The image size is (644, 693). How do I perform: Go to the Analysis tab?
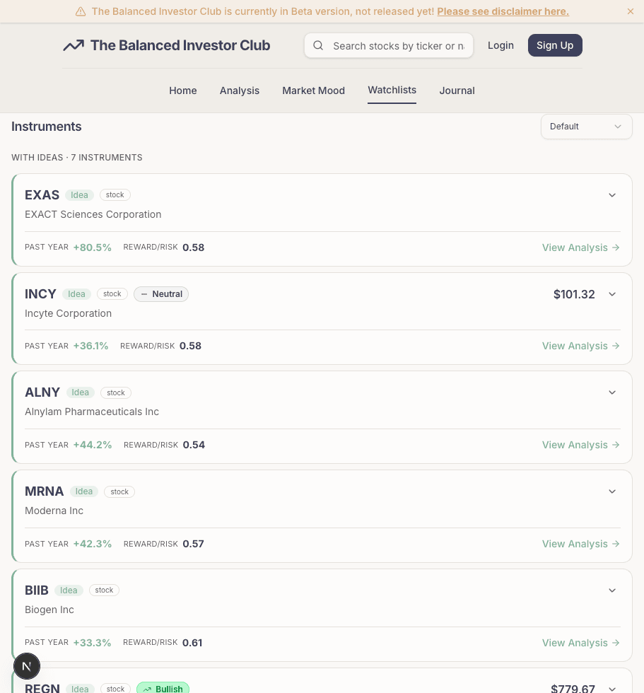(x=240, y=91)
